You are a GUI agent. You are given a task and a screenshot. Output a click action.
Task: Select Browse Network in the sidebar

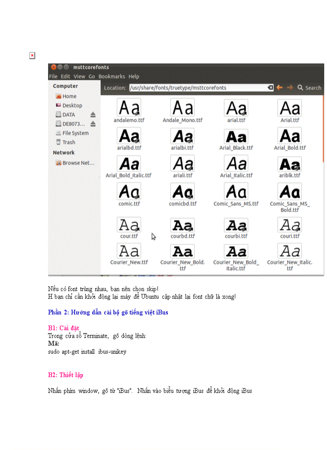coord(78,163)
